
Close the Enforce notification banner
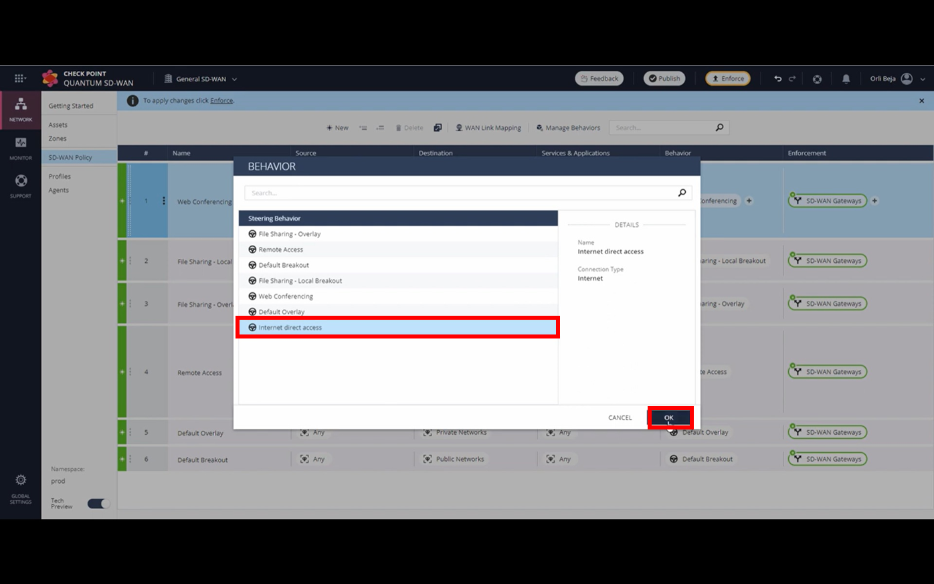tap(921, 100)
